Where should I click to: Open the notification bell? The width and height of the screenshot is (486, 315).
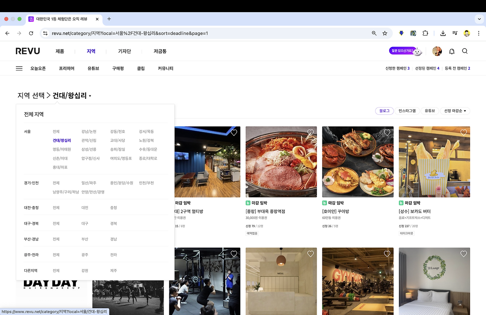451,51
